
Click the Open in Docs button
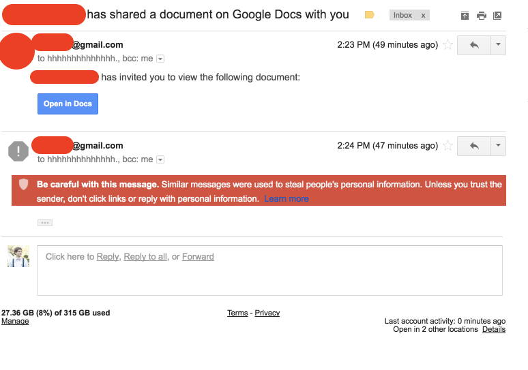(x=68, y=104)
